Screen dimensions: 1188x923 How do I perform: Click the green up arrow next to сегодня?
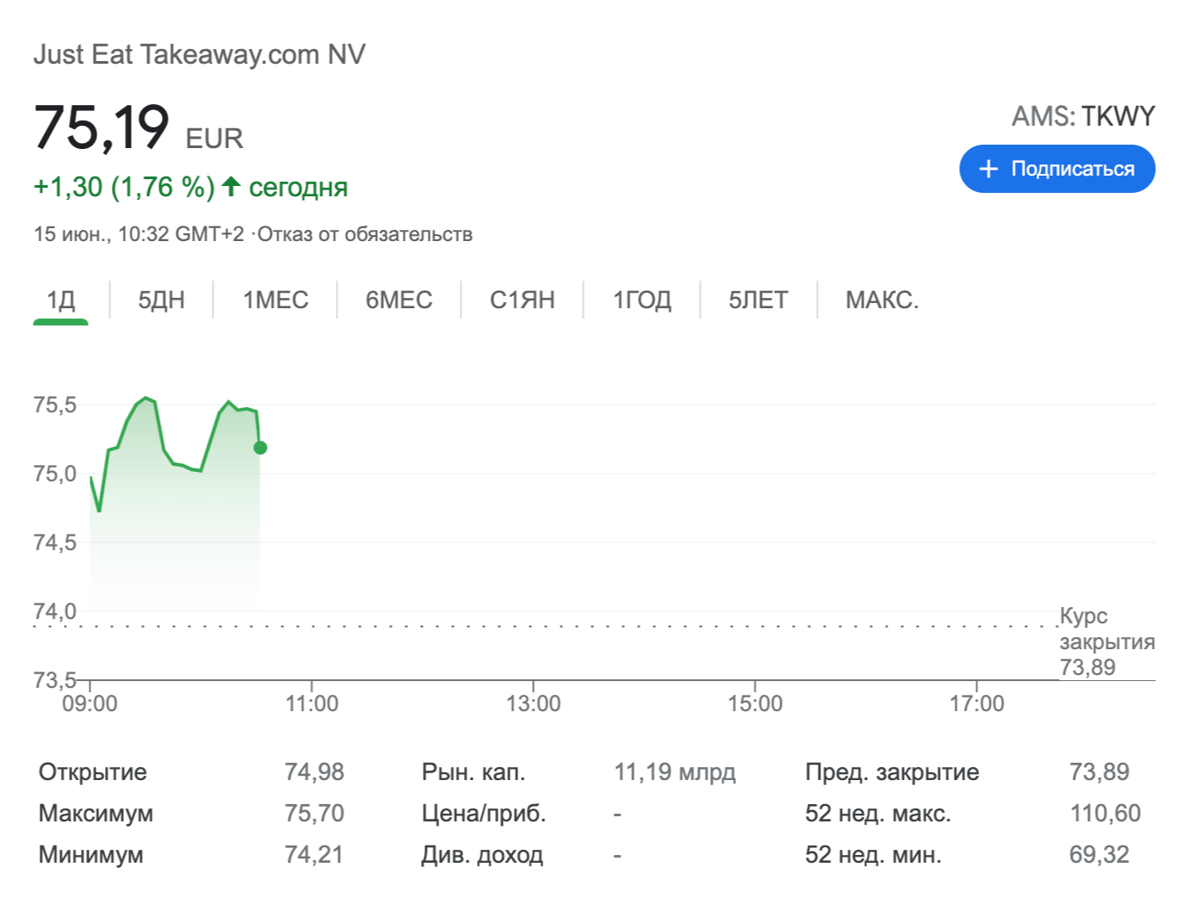231,186
